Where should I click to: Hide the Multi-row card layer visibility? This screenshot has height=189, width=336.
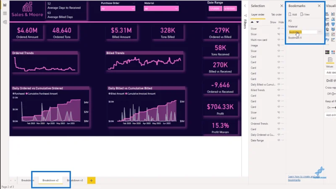pyautogui.click(x=279, y=39)
